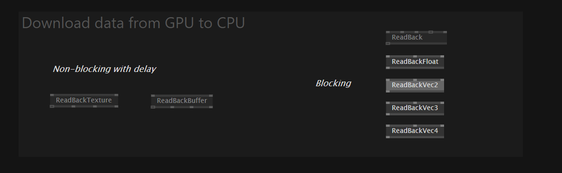Click the 'Blocking' comment label
Image resolution: width=562 pixels, height=173 pixels.
(x=333, y=83)
